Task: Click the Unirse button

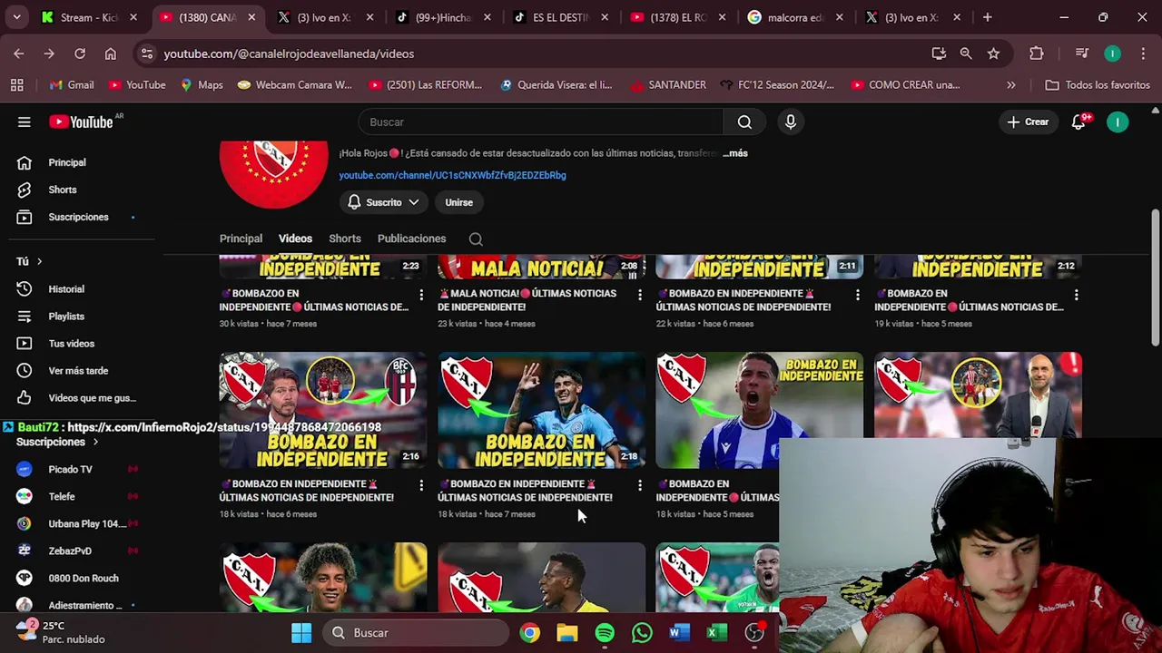Action: pos(458,202)
